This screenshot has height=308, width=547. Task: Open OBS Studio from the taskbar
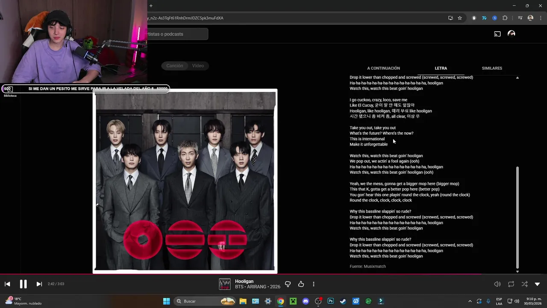(318, 301)
